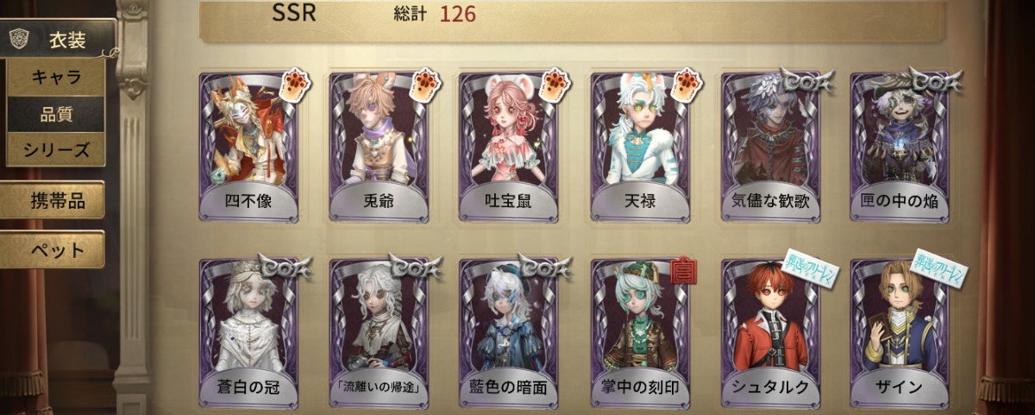Select the 匣の中の焔 costume card
Viewport: 1035px width, 415px height.
[899, 148]
